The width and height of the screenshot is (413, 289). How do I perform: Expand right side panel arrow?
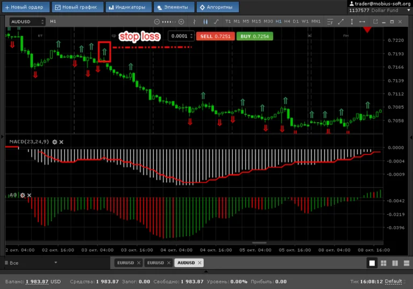click(x=411, y=137)
